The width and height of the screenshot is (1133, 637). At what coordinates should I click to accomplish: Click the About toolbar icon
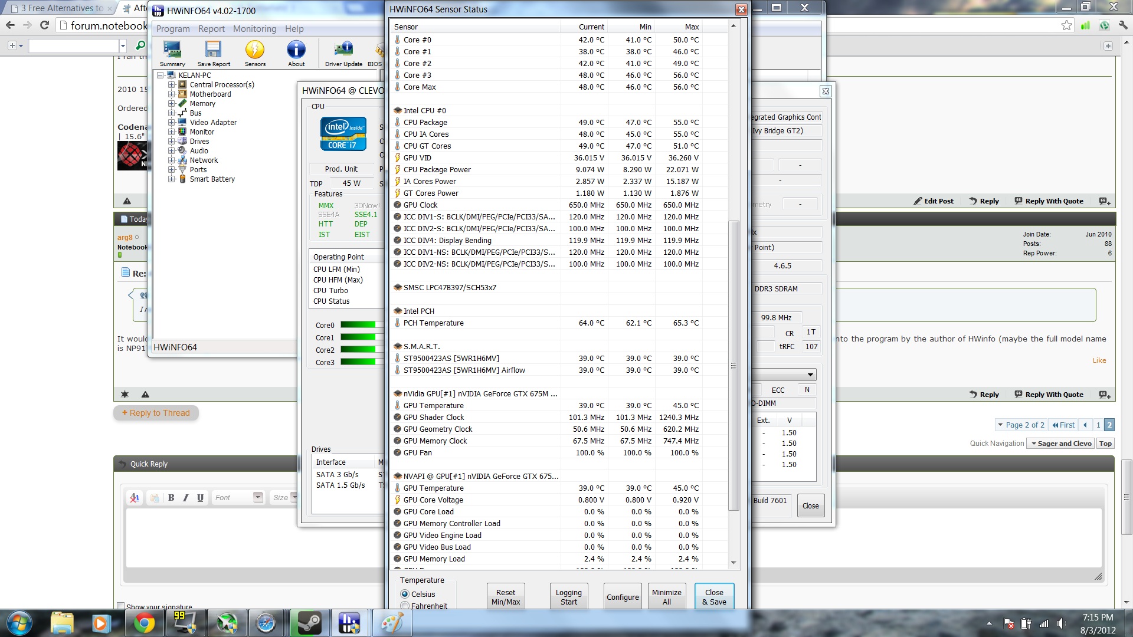[296, 54]
